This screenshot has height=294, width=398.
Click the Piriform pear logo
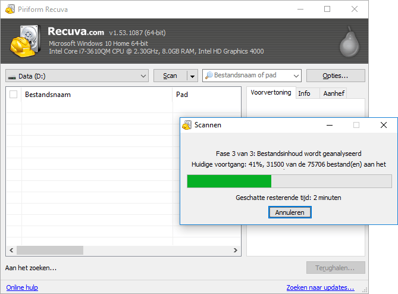click(350, 42)
